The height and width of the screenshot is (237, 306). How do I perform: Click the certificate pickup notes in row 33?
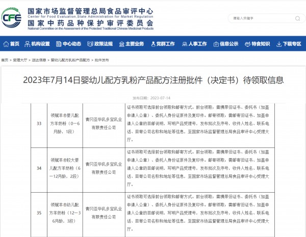198,123
